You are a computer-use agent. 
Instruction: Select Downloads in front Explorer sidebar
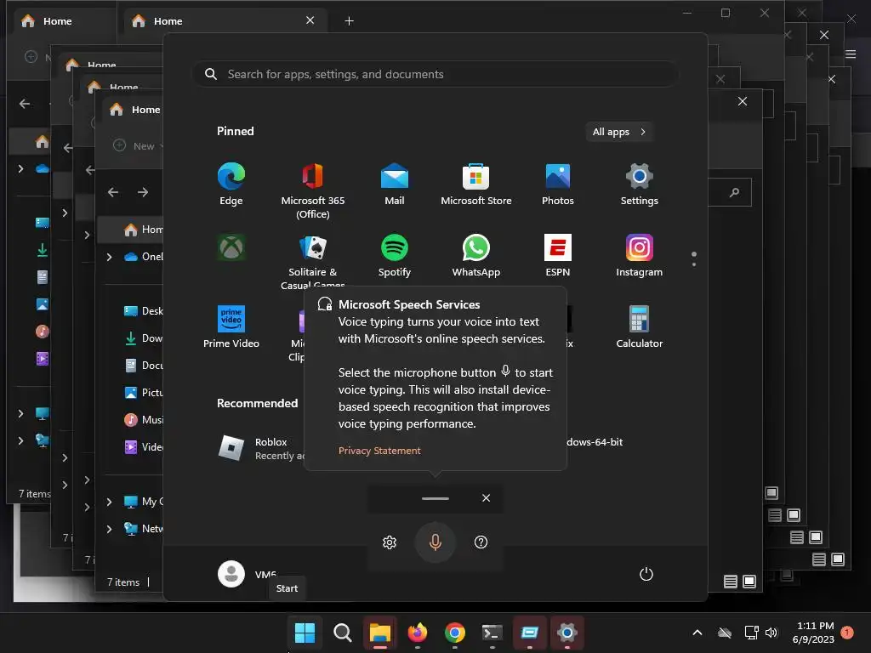tap(143, 338)
